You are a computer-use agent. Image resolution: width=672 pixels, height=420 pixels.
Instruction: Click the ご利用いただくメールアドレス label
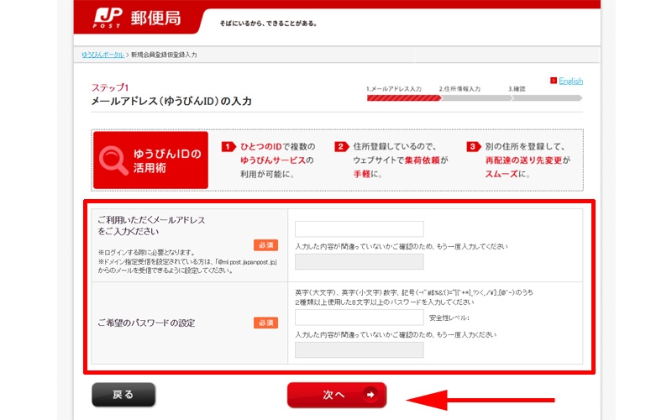coord(151,225)
